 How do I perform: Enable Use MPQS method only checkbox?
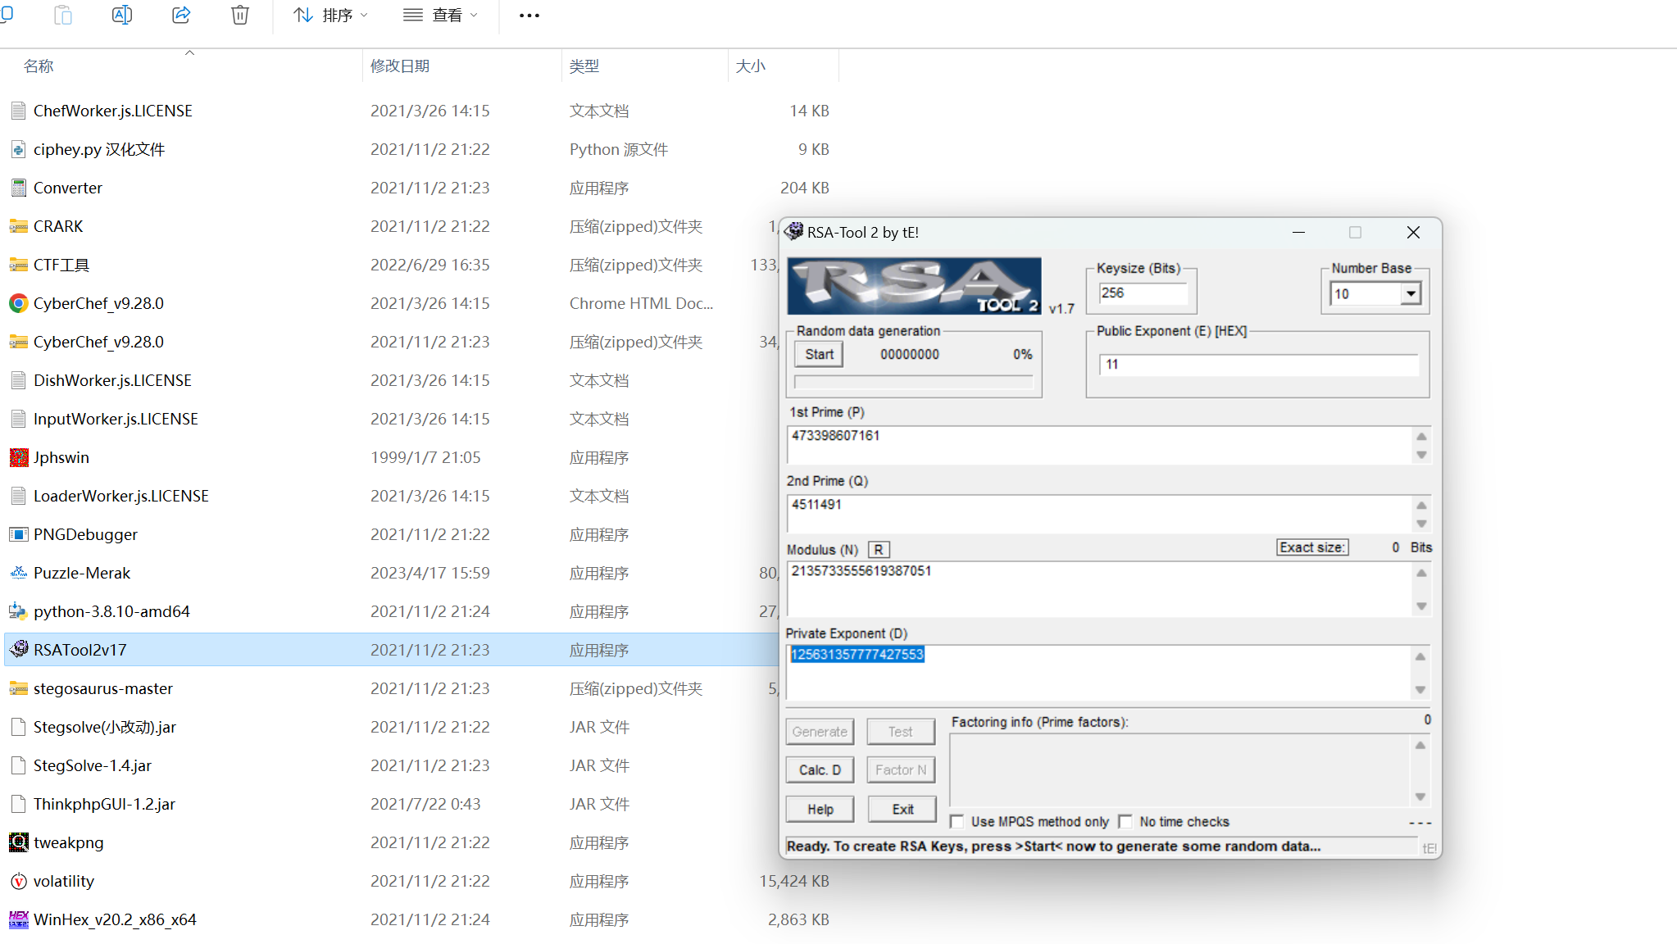tap(957, 821)
